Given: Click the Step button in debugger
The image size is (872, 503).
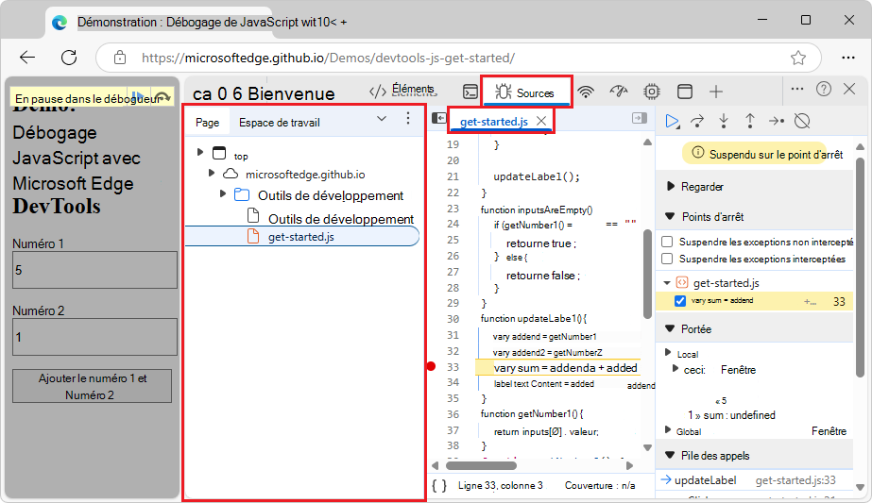Looking at the screenshot, I should [777, 121].
